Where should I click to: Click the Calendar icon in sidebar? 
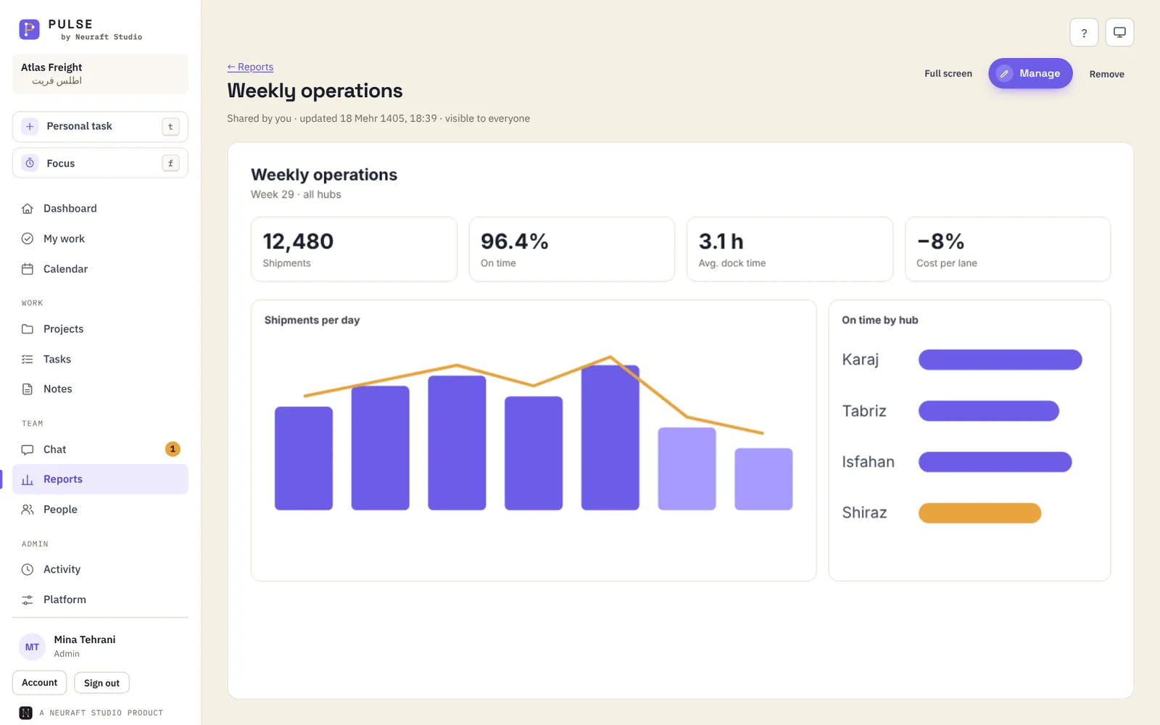[28, 269]
